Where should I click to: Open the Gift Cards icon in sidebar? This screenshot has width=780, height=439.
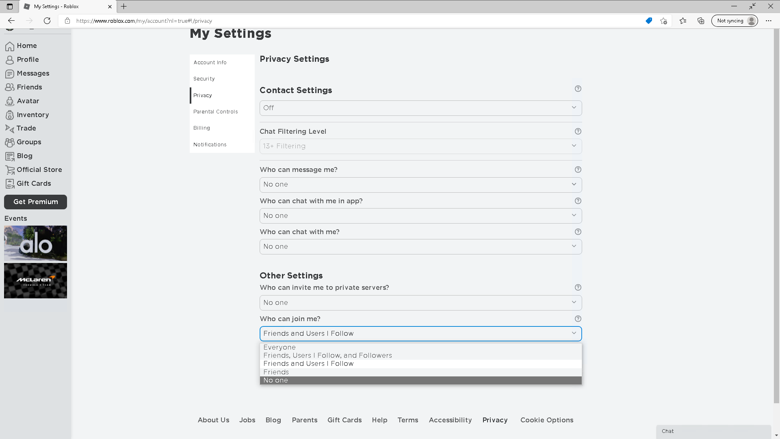(x=10, y=184)
